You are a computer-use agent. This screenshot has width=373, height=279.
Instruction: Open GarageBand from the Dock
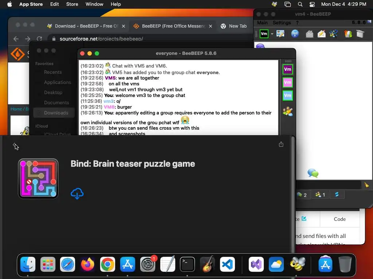coord(207,264)
